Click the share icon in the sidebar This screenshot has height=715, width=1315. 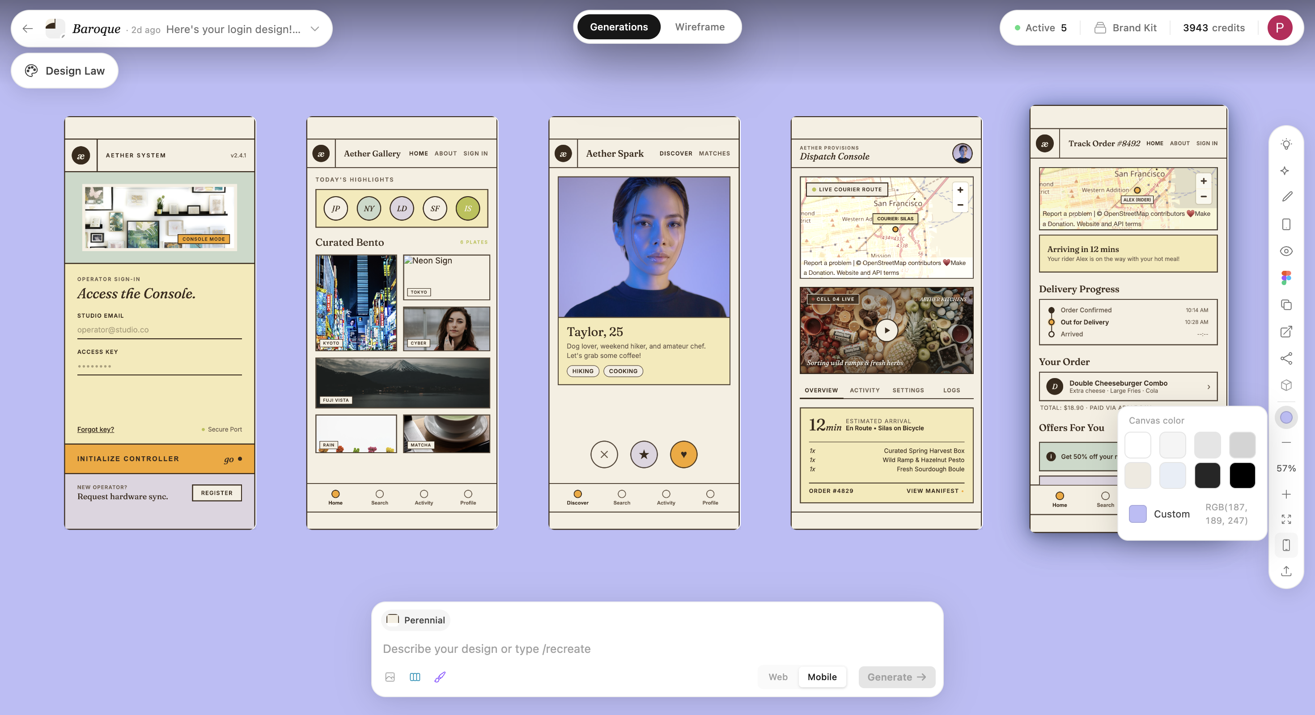[1286, 358]
